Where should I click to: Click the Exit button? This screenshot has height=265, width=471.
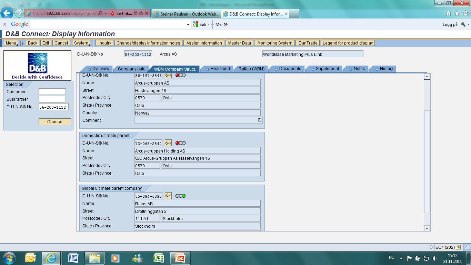tap(46, 43)
